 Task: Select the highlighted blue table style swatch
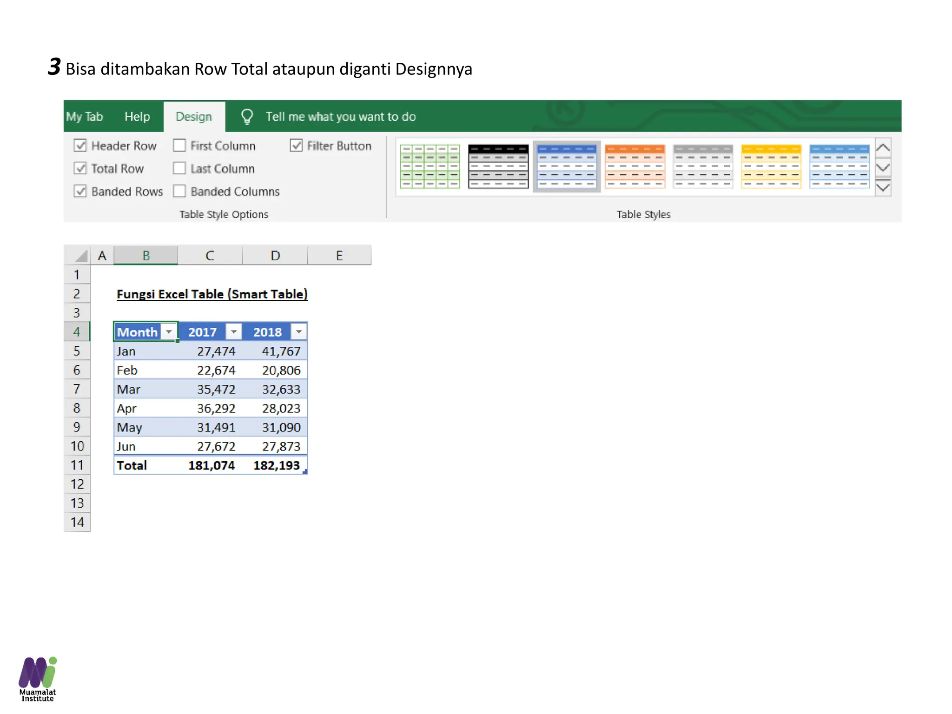coord(566,166)
